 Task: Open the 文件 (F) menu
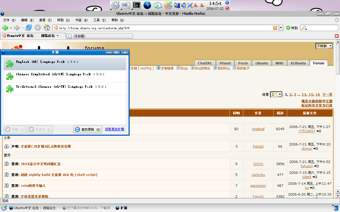pos(9,20)
